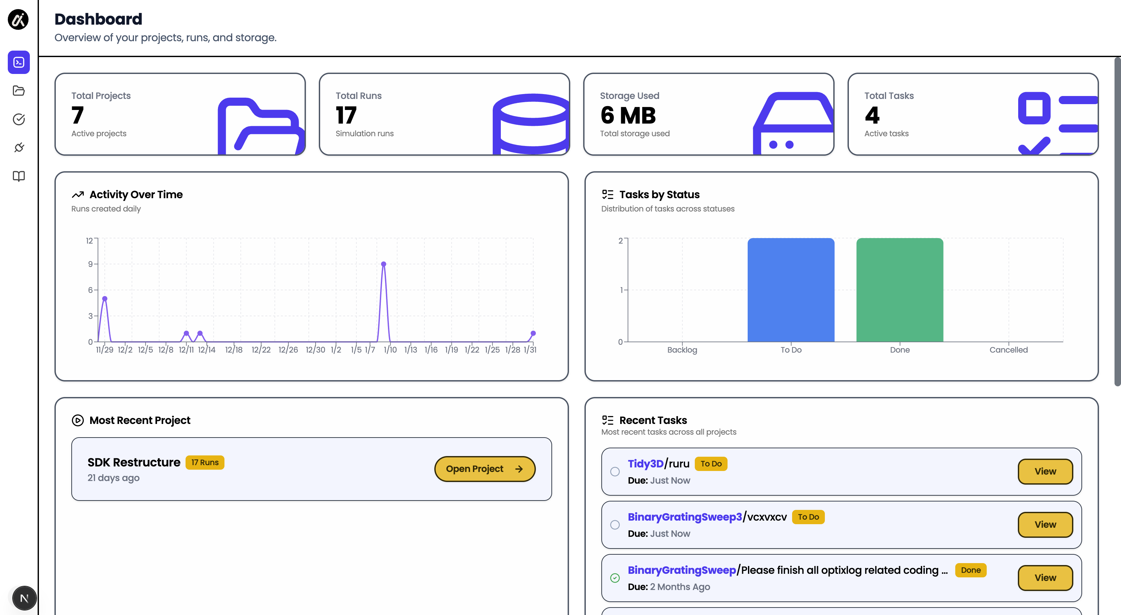This screenshot has width=1121, height=615.
Task: Uncheck the done BinaryGratingSweep task circle
Action: (x=614, y=578)
